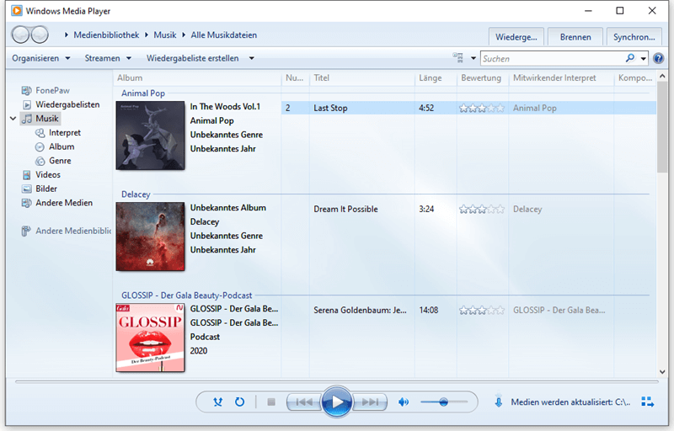Click the media update status icon
The height and width of the screenshot is (431, 674).
point(498,401)
